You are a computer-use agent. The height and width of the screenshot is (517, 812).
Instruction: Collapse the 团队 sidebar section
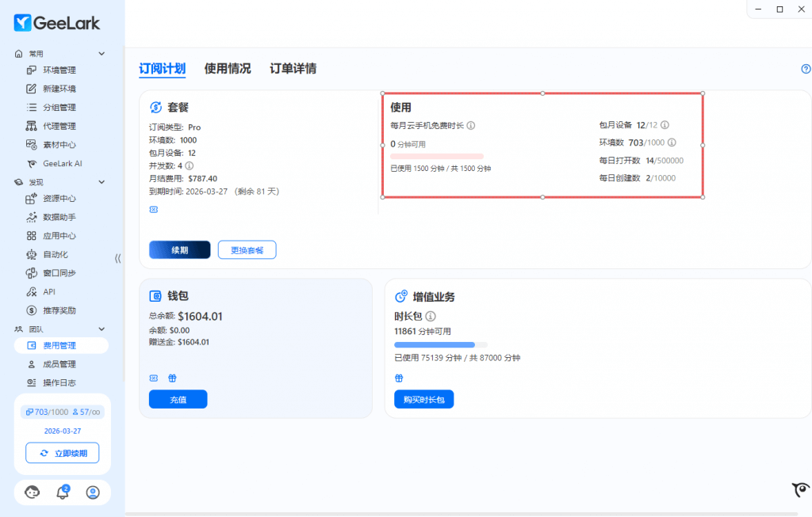click(101, 329)
